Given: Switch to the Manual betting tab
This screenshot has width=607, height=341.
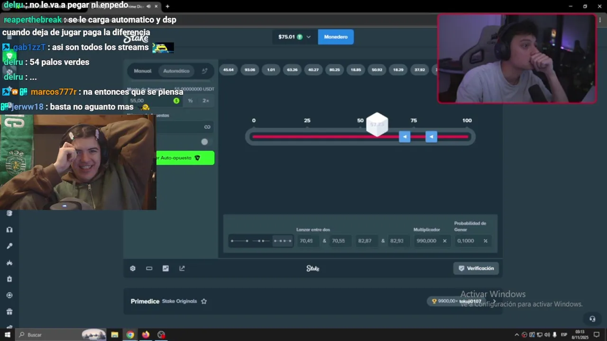Looking at the screenshot, I should (142, 71).
